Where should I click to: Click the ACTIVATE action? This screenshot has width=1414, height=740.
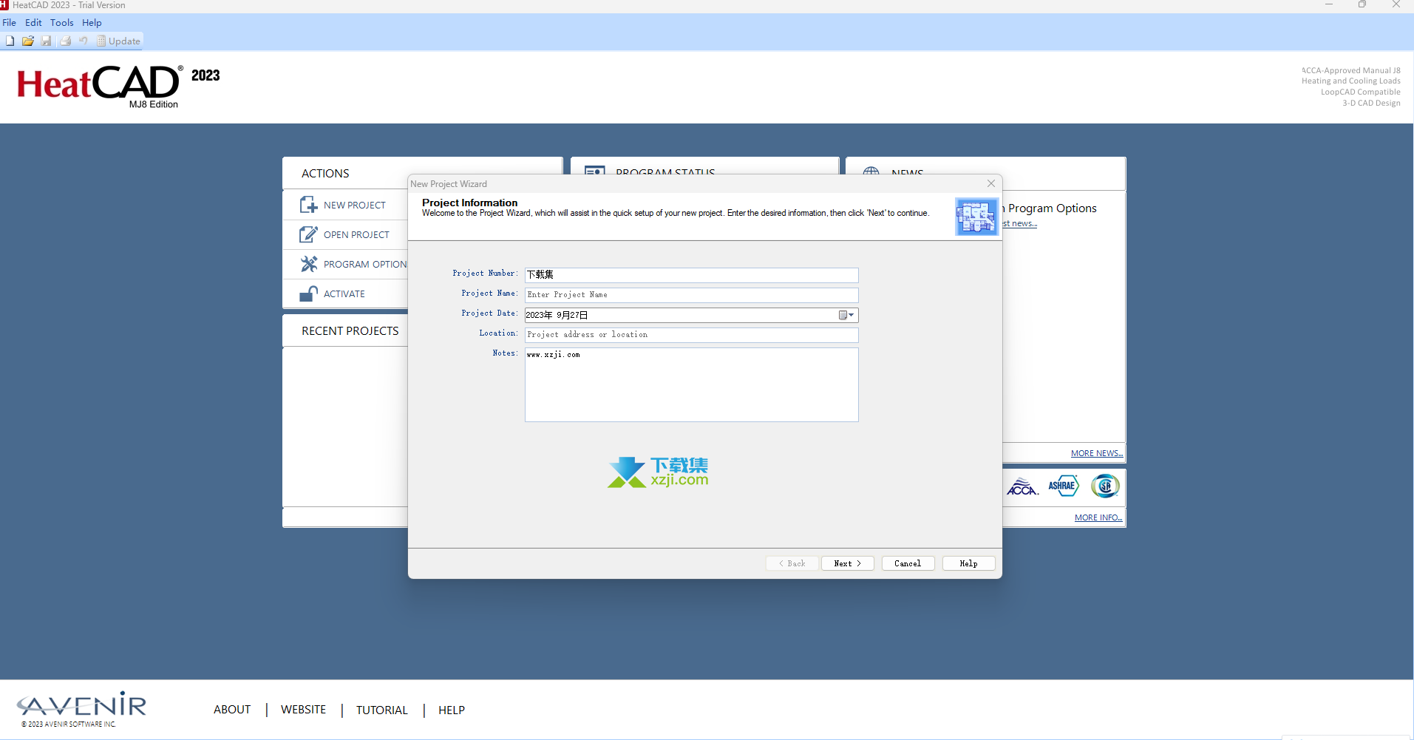click(x=344, y=293)
